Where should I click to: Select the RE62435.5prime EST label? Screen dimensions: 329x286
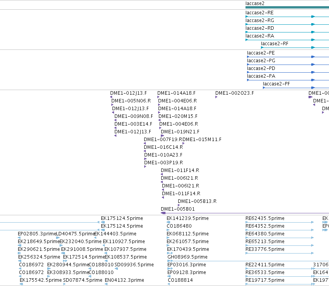265,218
